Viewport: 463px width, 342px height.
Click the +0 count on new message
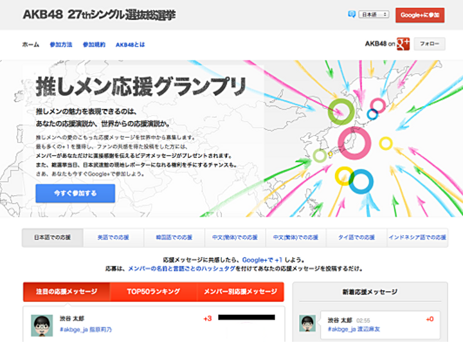click(x=430, y=319)
